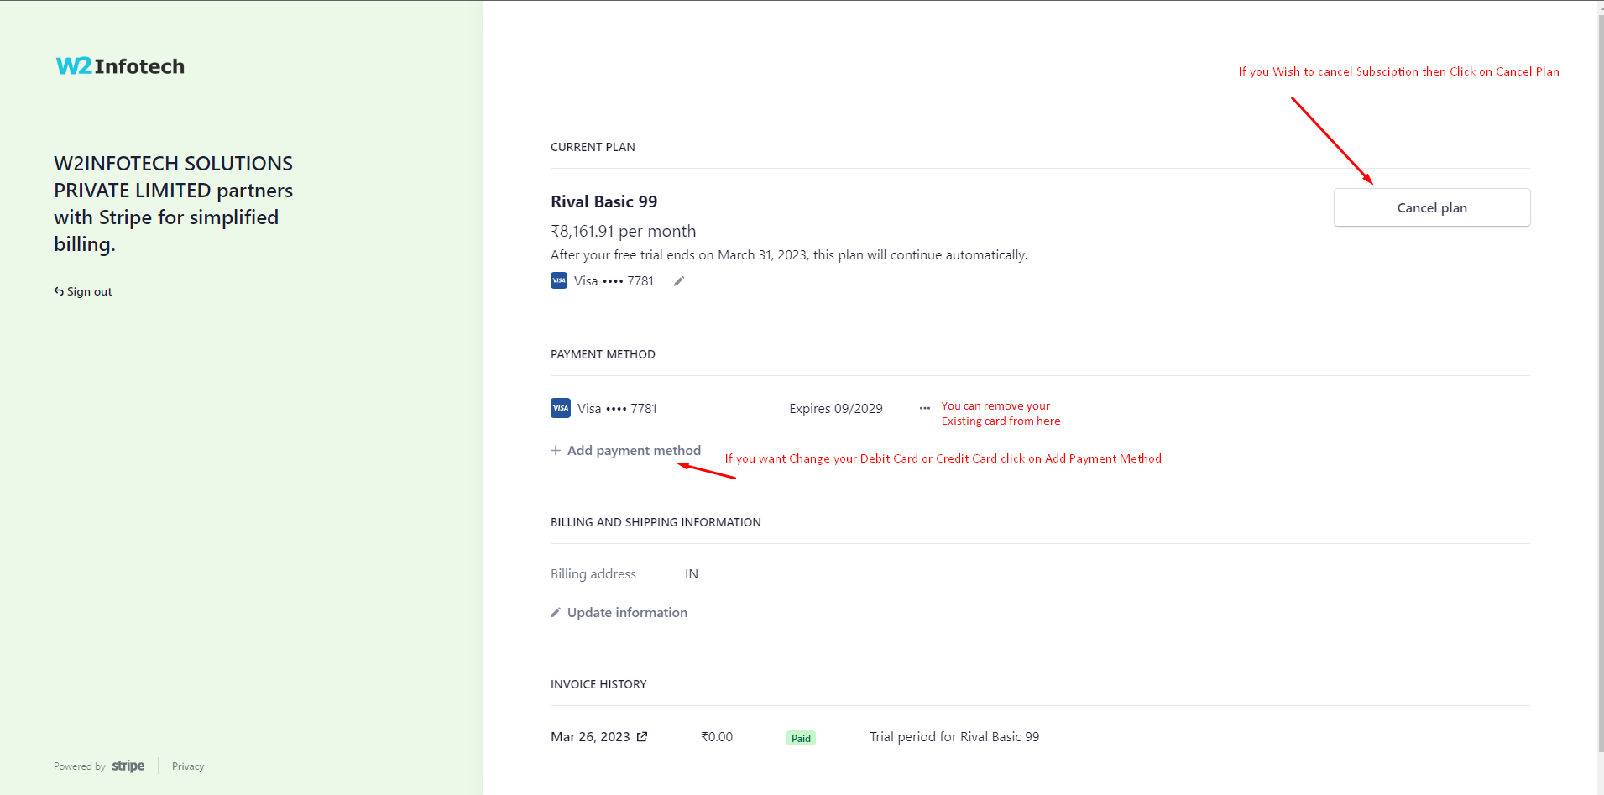Click Add payment method
1604x795 pixels.
point(625,451)
